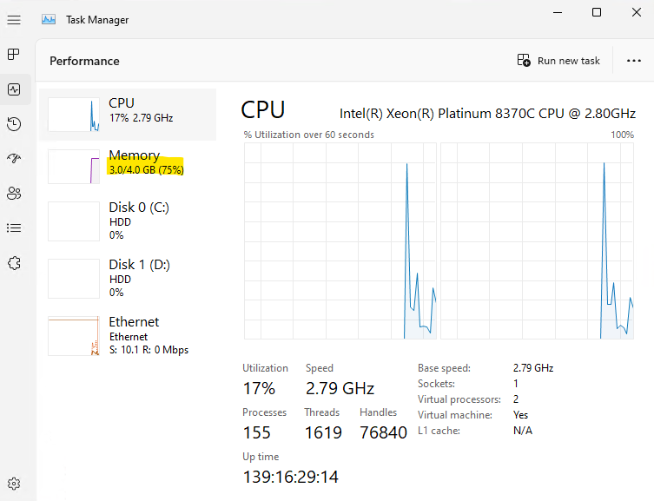Click the second CPU utilization graph
Image resolution: width=654 pixels, height=501 pixels.
[x=538, y=241]
